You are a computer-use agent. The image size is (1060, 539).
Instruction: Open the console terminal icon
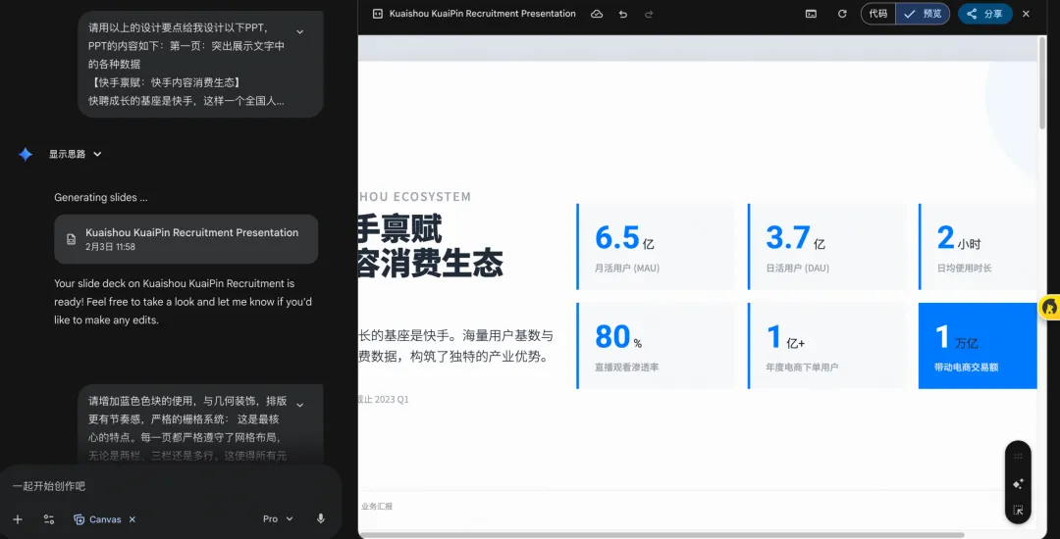(812, 14)
